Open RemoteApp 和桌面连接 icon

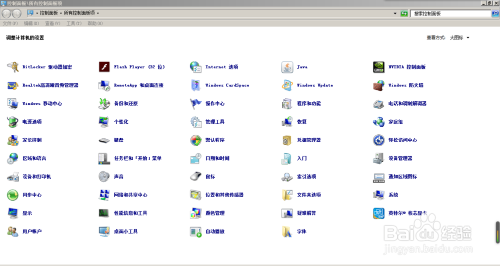pyautogui.click(x=104, y=85)
